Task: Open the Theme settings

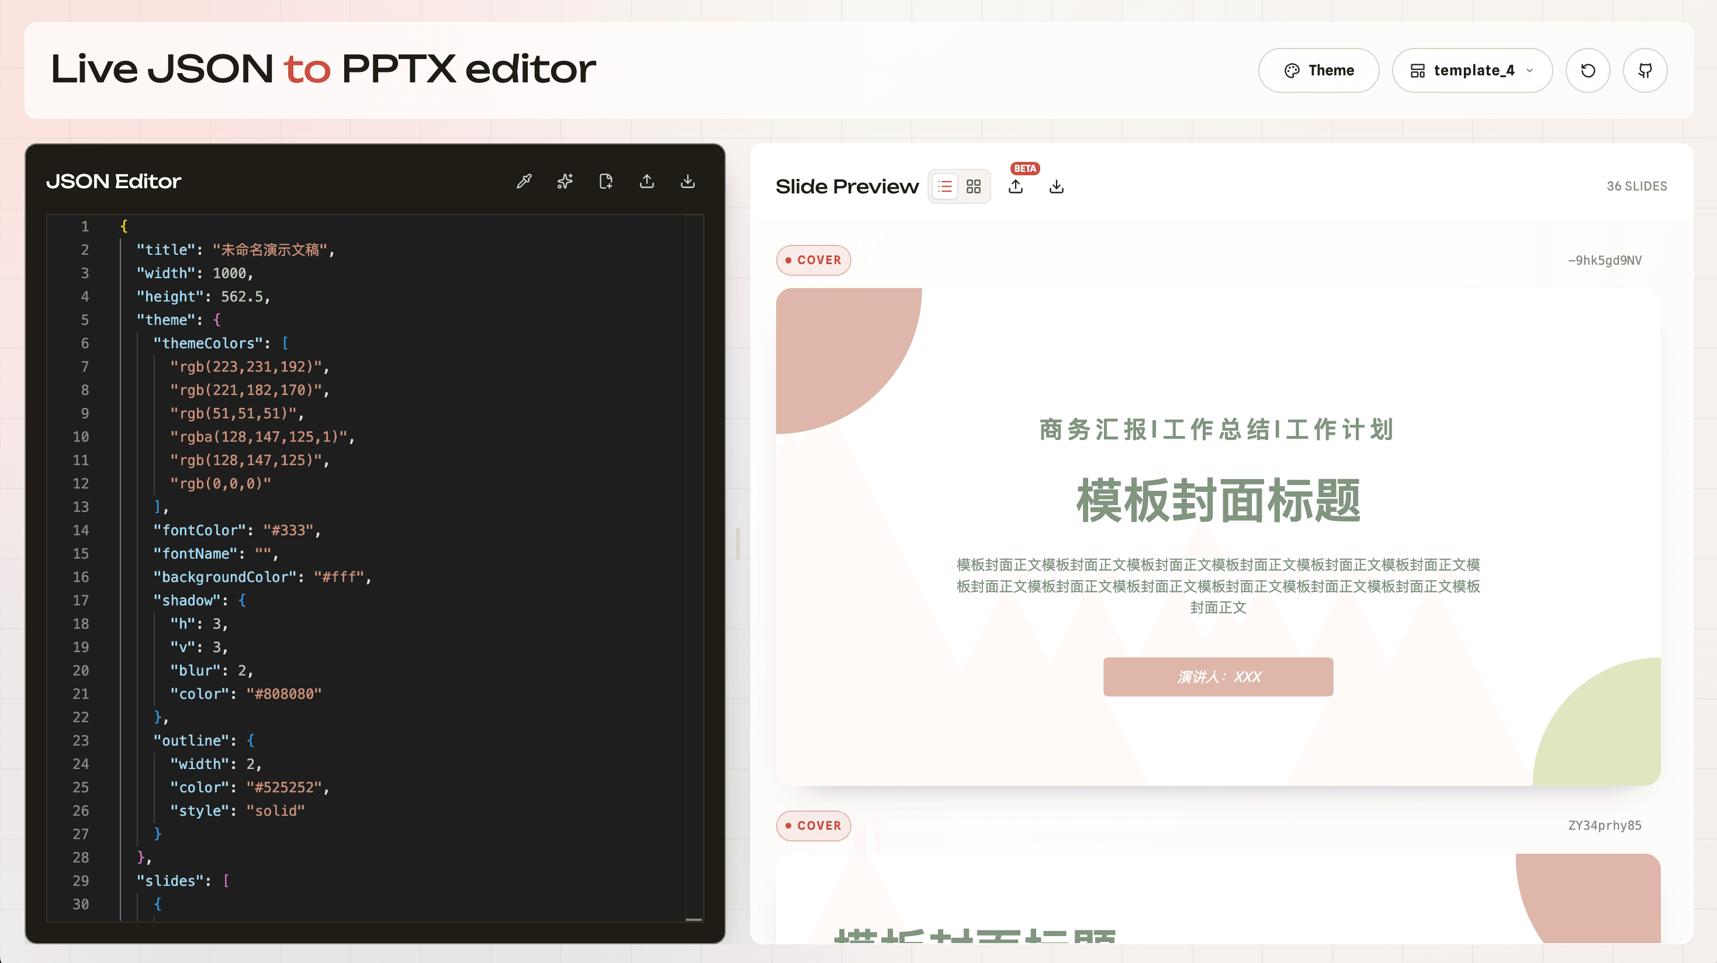Action: pos(1318,70)
